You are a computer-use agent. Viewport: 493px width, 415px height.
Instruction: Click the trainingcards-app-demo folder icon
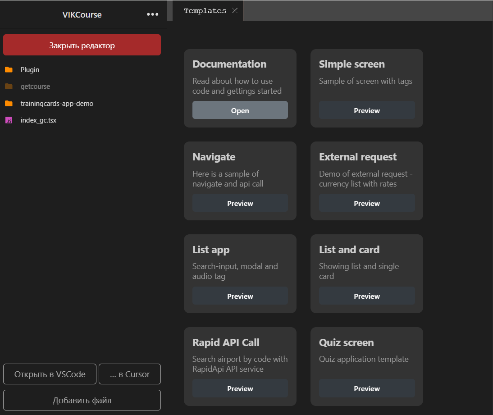pos(9,104)
